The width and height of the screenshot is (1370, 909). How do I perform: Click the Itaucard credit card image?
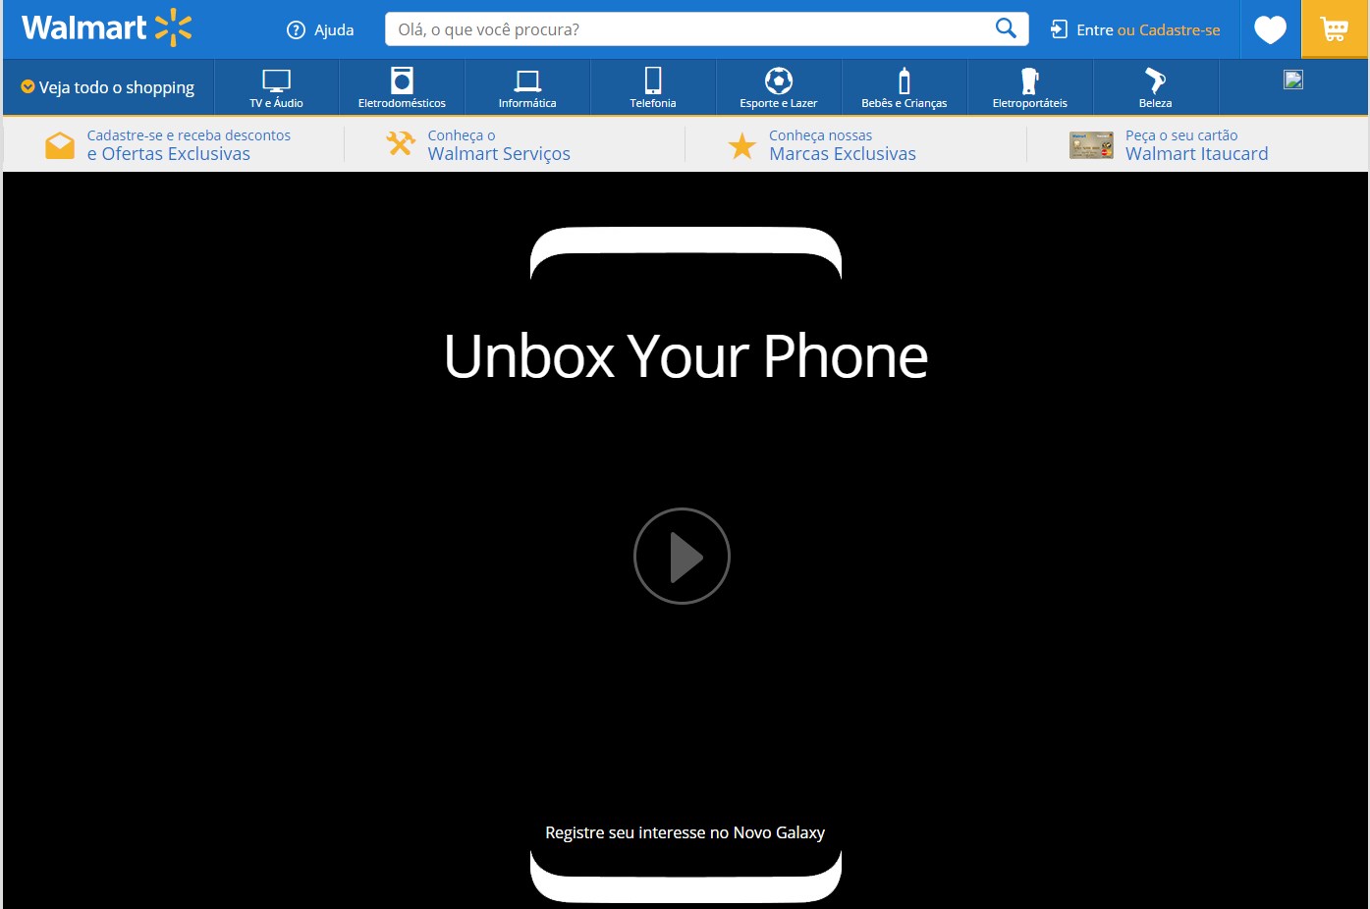pyautogui.click(x=1091, y=145)
